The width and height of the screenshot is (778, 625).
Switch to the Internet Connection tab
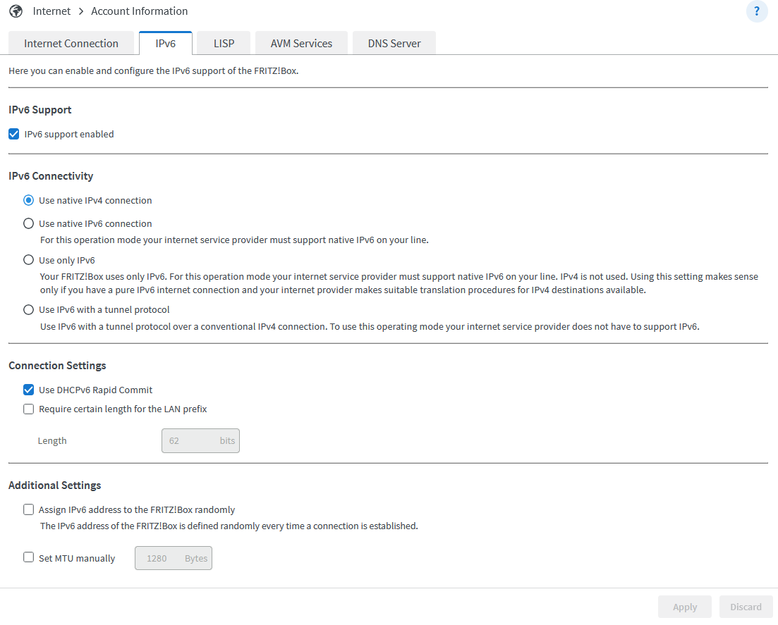coord(71,43)
